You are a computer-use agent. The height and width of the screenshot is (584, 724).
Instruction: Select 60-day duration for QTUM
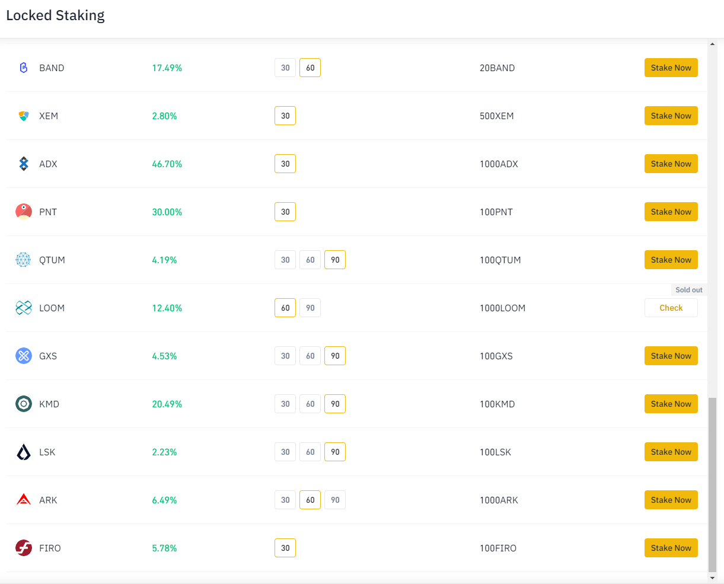310,260
